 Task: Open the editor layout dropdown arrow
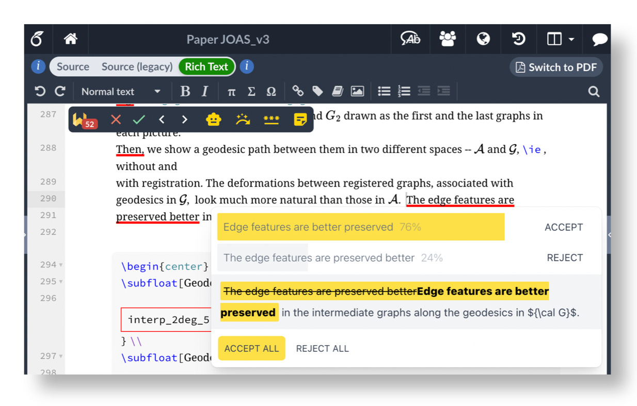coord(570,39)
